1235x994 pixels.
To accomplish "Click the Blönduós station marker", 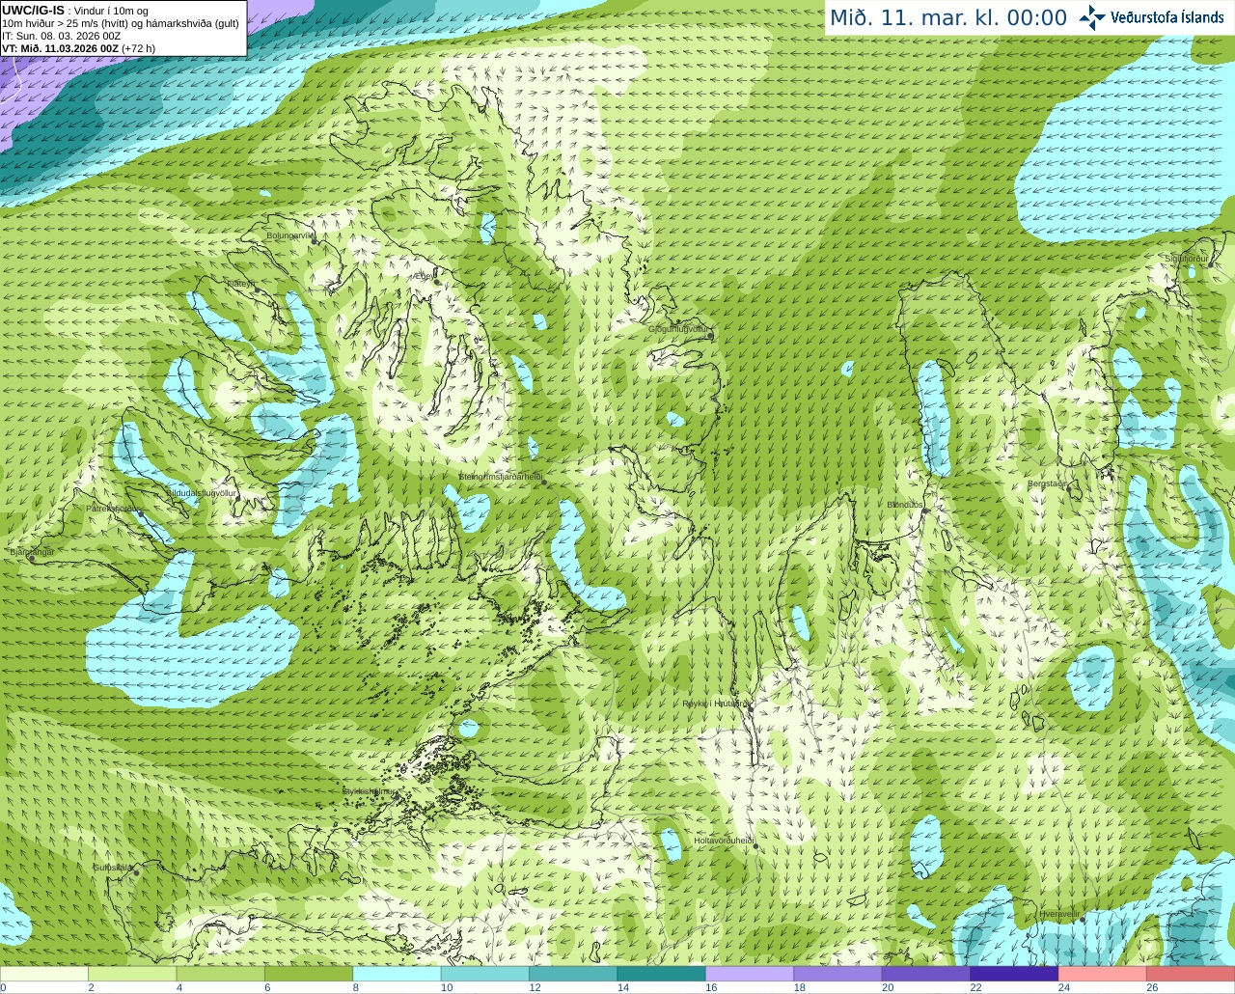I will tap(923, 511).
